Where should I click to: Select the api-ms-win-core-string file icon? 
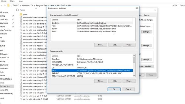[21, 80]
